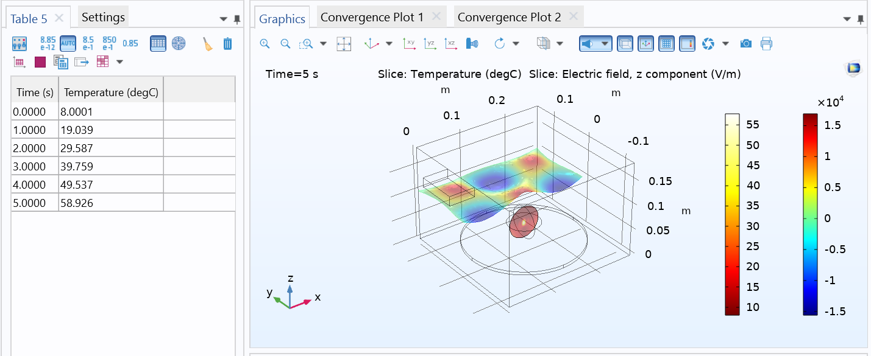871x356 pixels.
Task: Switch to Convergence Plot 1 tab
Action: pyautogui.click(x=372, y=17)
